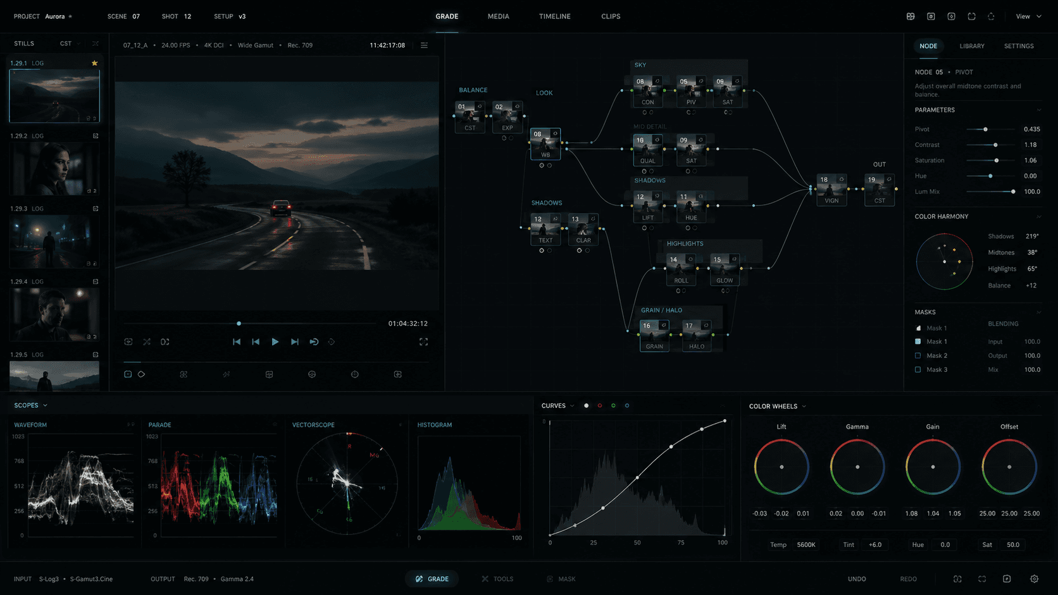
Task: Select node 01 CST in Balance group
Action: (x=470, y=117)
